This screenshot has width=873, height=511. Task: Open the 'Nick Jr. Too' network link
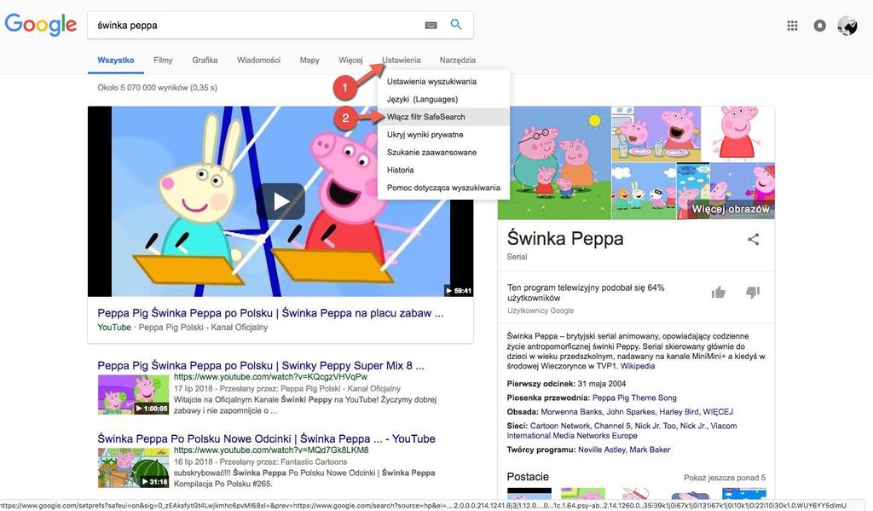coord(656,426)
